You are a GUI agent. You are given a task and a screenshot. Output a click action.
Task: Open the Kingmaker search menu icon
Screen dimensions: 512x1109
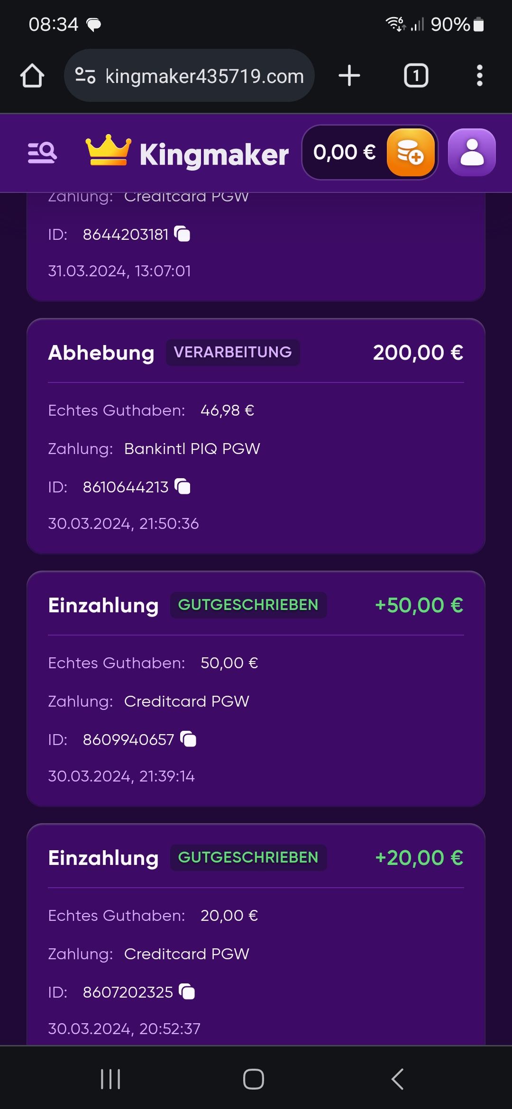click(43, 153)
